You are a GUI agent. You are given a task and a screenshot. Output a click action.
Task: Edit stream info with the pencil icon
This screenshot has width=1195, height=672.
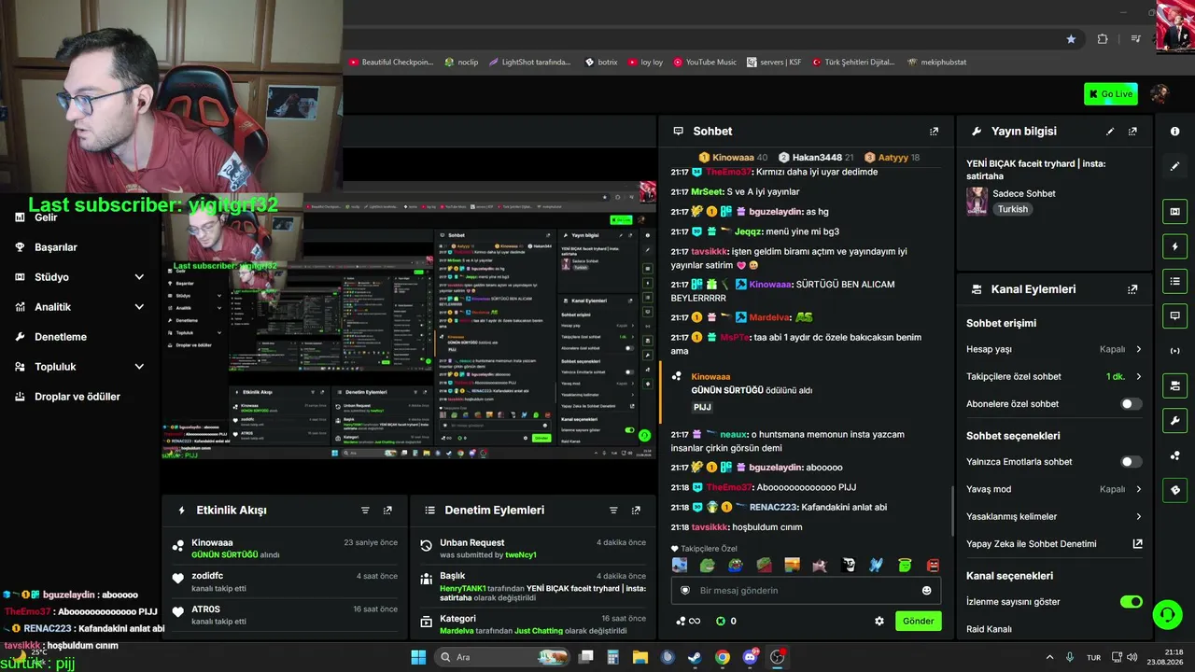pyautogui.click(x=1110, y=132)
